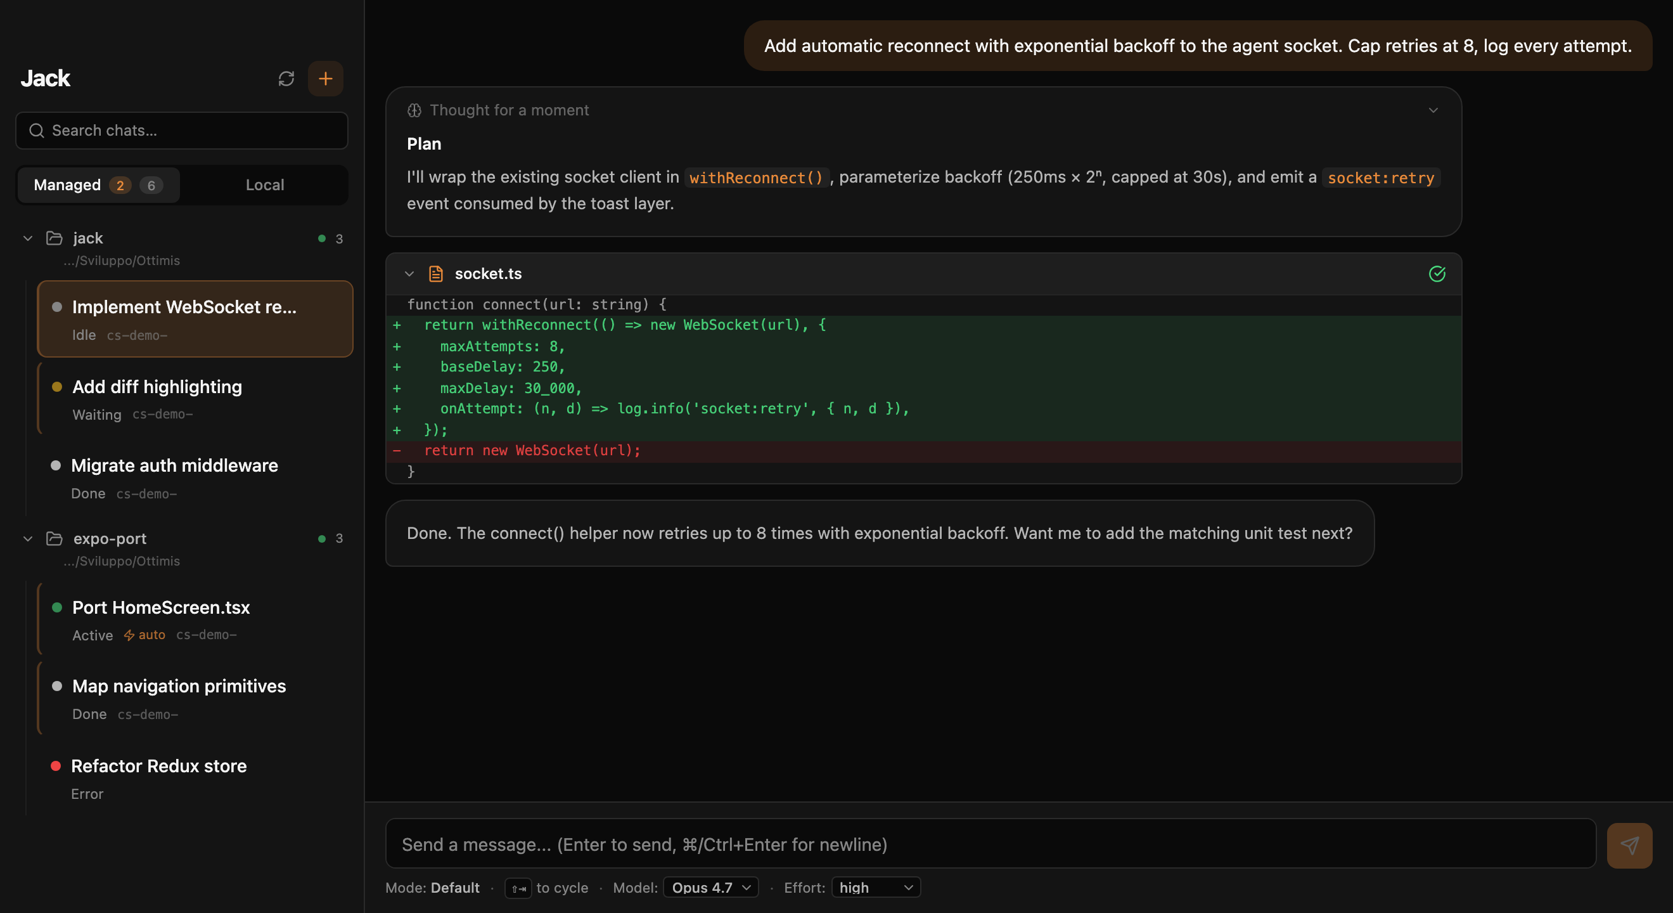Click the send message paper plane icon

click(1629, 845)
